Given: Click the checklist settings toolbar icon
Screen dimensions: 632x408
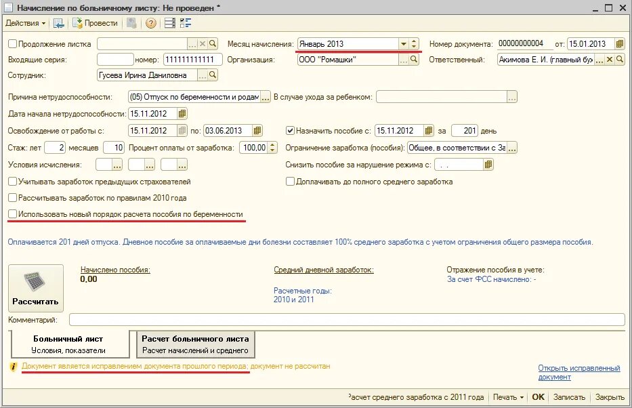Looking at the screenshot, I should pos(186,24).
